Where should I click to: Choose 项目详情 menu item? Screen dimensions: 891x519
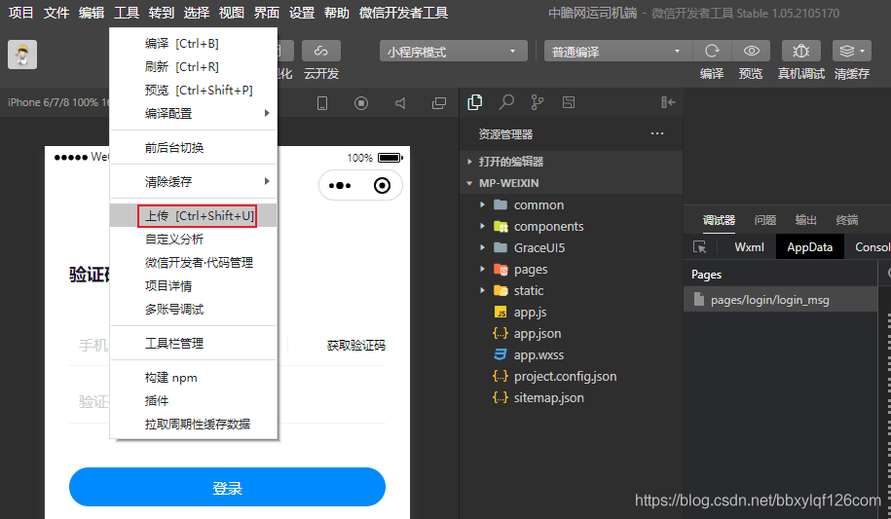point(193,285)
